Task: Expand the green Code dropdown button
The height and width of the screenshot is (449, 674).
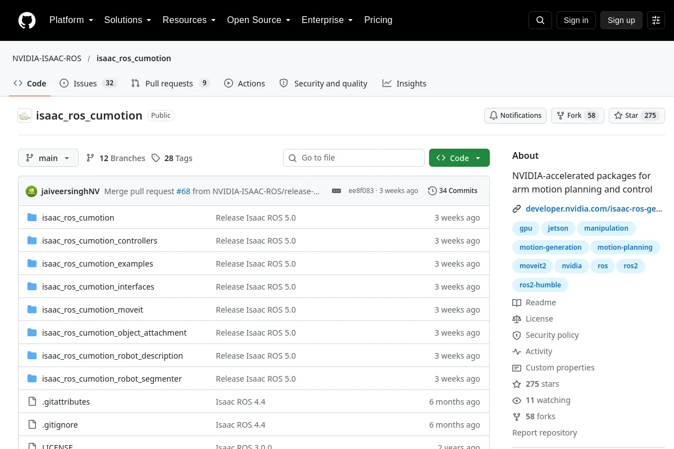Action: pos(459,158)
